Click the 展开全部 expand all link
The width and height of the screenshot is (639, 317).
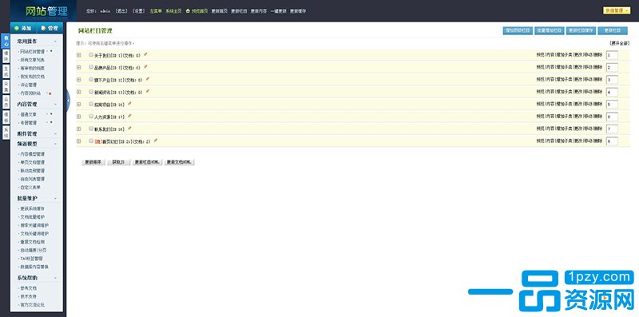pyautogui.click(x=619, y=43)
